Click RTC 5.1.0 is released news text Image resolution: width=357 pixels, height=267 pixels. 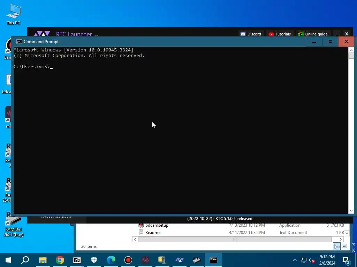point(220,219)
